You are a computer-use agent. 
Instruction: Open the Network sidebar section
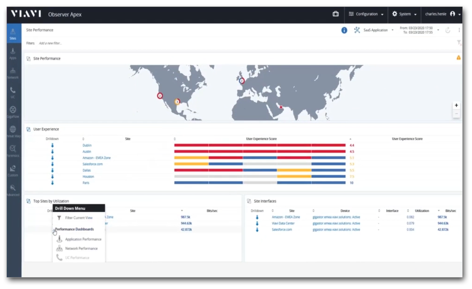13,73
